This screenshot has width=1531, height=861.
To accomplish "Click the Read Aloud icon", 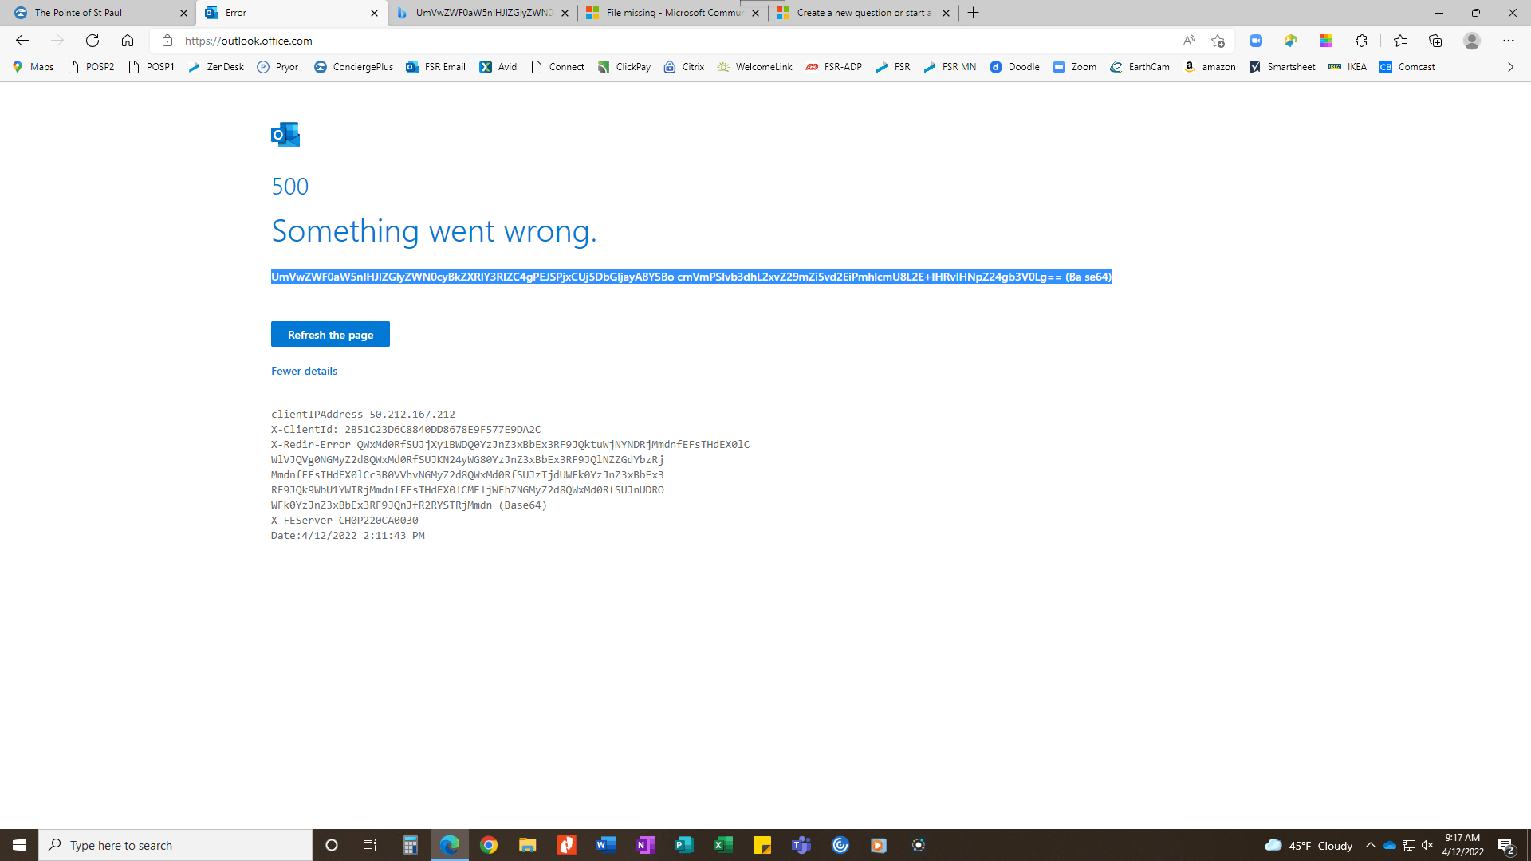I will point(1189,41).
